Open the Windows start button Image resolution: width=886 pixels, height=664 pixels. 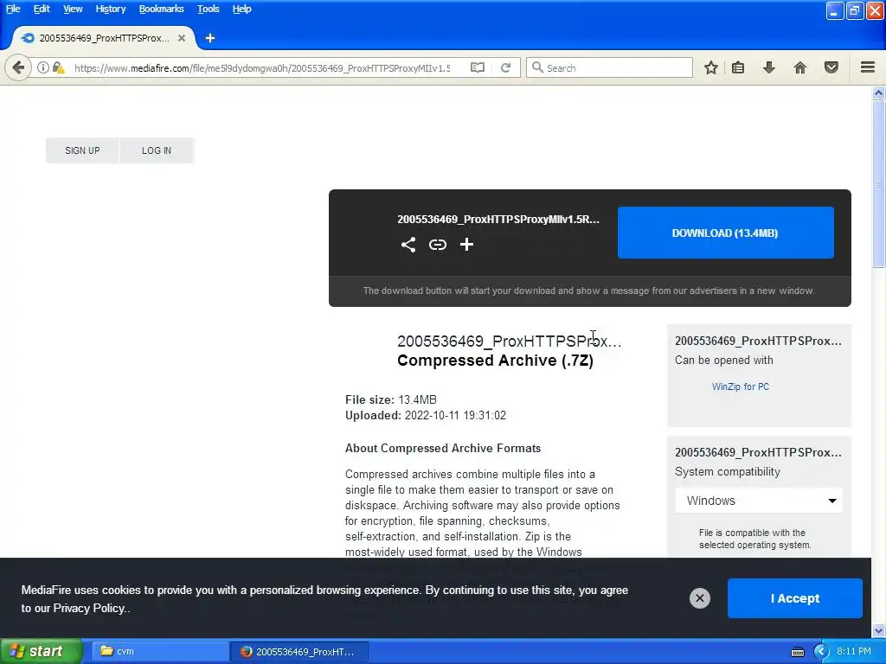41,651
